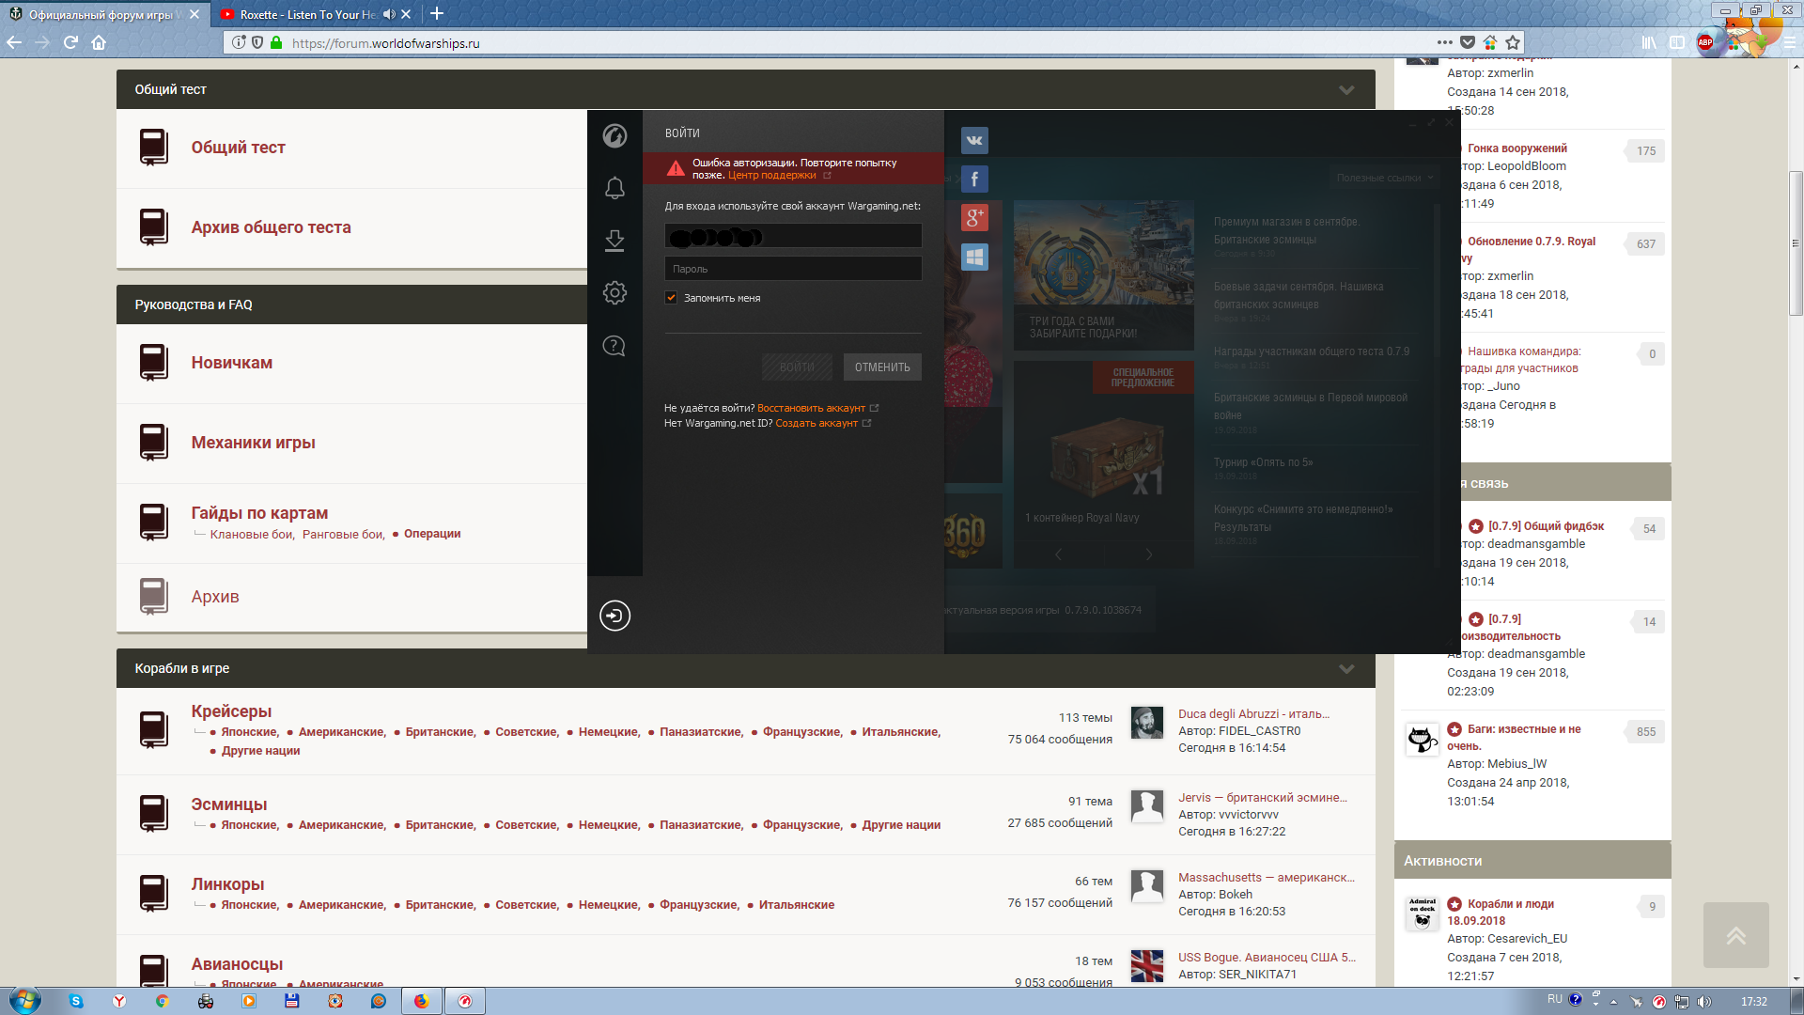The width and height of the screenshot is (1804, 1015).
Task: Toggle the Adblock Plus extension icon
Action: 1705,42
